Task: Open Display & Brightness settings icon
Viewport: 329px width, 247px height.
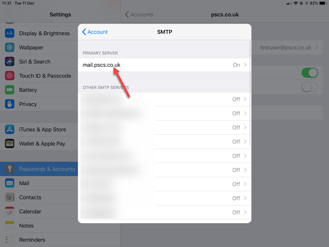Action: pos(10,33)
